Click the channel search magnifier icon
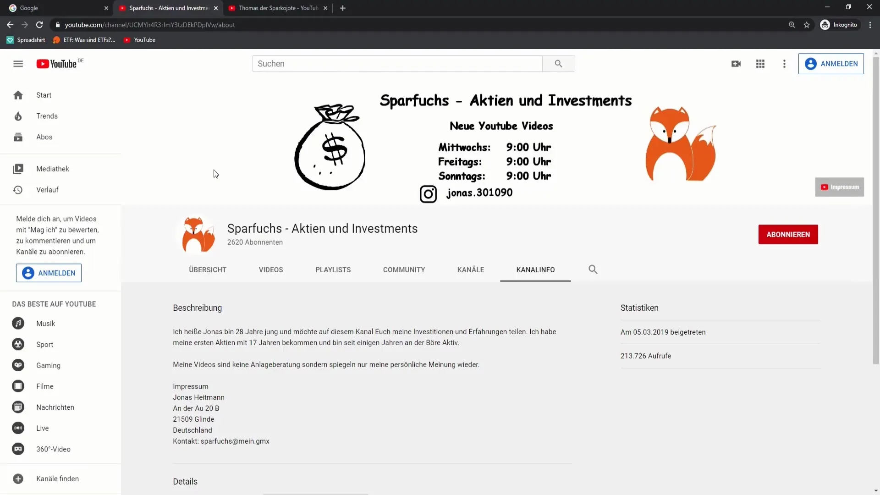This screenshot has width=880, height=495. click(593, 269)
